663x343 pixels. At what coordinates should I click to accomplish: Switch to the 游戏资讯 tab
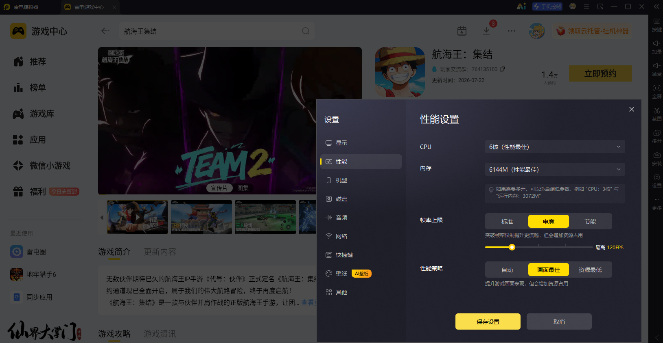pos(160,334)
